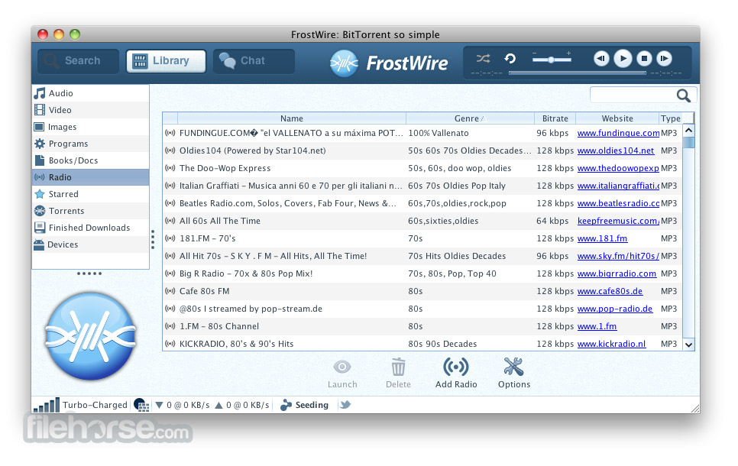Open Torrents in the sidebar

pos(90,211)
